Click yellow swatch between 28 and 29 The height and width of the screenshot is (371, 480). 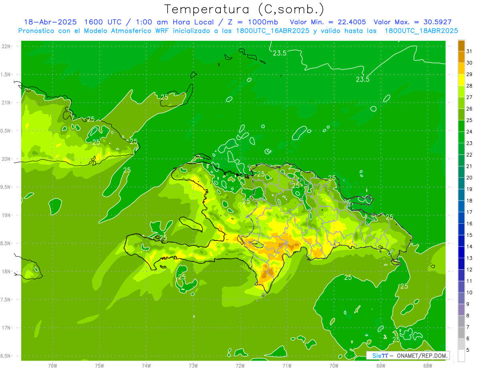pyautogui.click(x=461, y=80)
